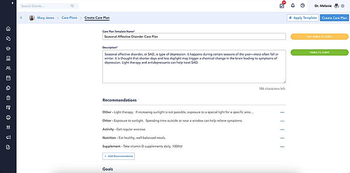Click the Add Recommendation button
The image size is (350, 173).
pos(118,156)
